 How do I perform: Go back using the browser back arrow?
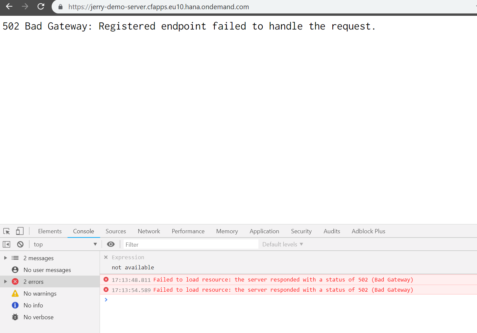point(9,6)
